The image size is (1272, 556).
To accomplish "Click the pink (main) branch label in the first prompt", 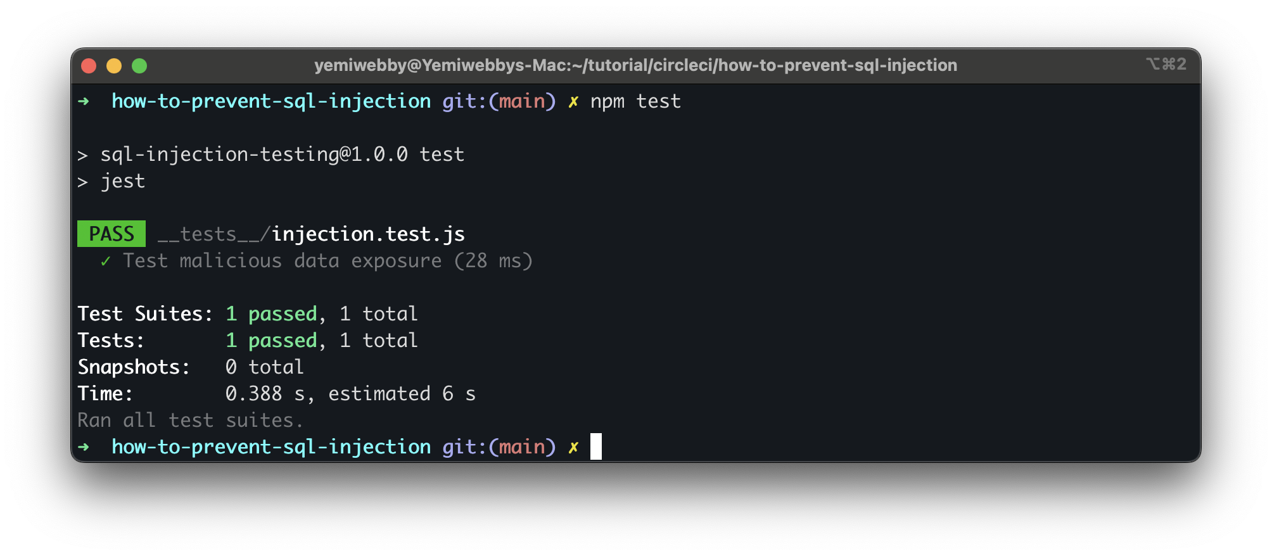I will pyautogui.click(x=521, y=101).
